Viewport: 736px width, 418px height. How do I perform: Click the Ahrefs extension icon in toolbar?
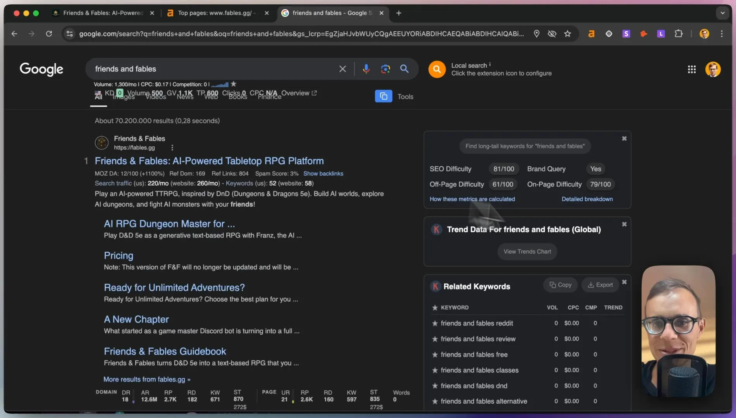(x=591, y=34)
